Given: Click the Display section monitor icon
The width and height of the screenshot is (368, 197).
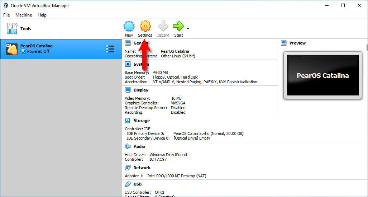Looking at the screenshot, I should tap(128, 90).
